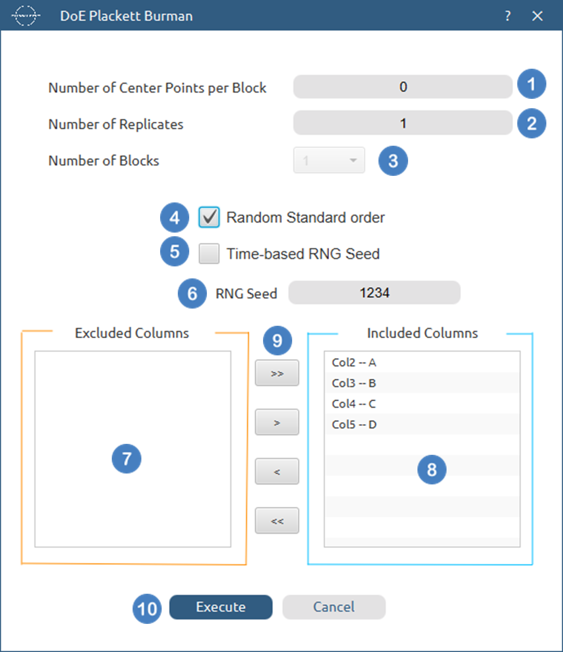
Task: Click the single right arrow move button
Action: tap(277, 422)
